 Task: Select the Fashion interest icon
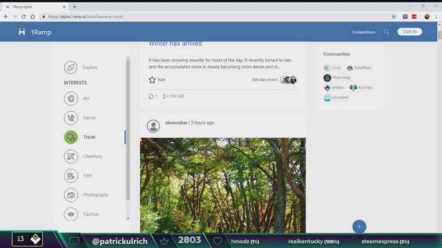70,214
